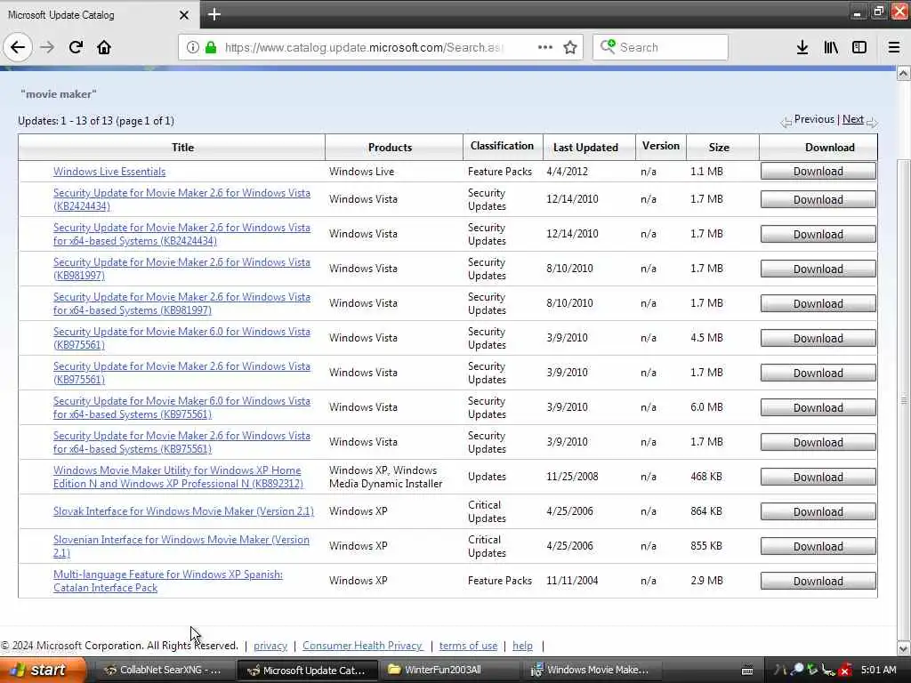
Task: Click the scrollbar up arrow
Action: 904,73
